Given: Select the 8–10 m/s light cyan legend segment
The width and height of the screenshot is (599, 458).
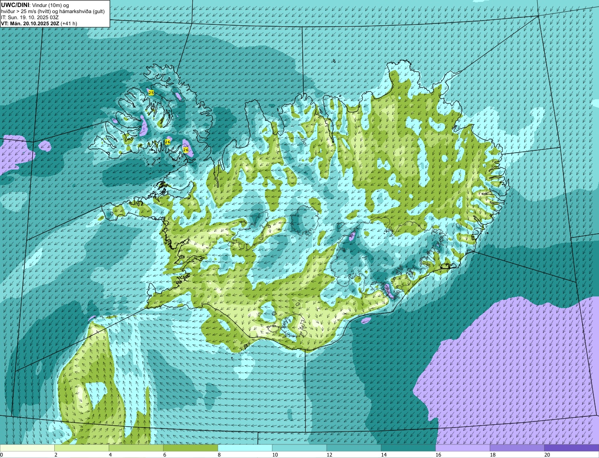Looking at the screenshot, I should pos(245,448).
